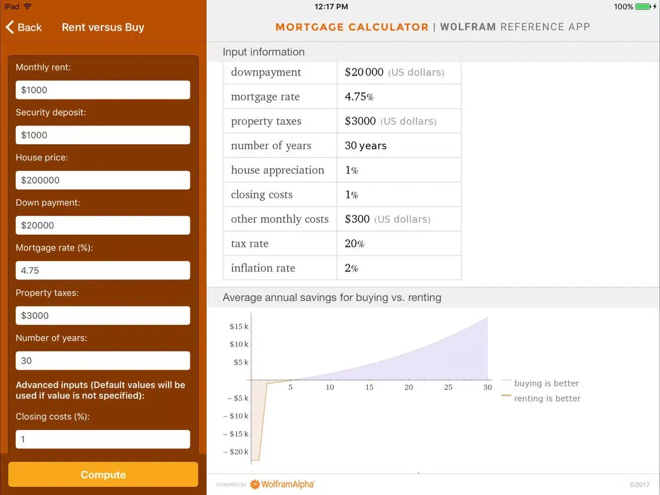The width and height of the screenshot is (660, 495).
Task: Tap the '$3000' property taxes table value
Action: point(360,121)
